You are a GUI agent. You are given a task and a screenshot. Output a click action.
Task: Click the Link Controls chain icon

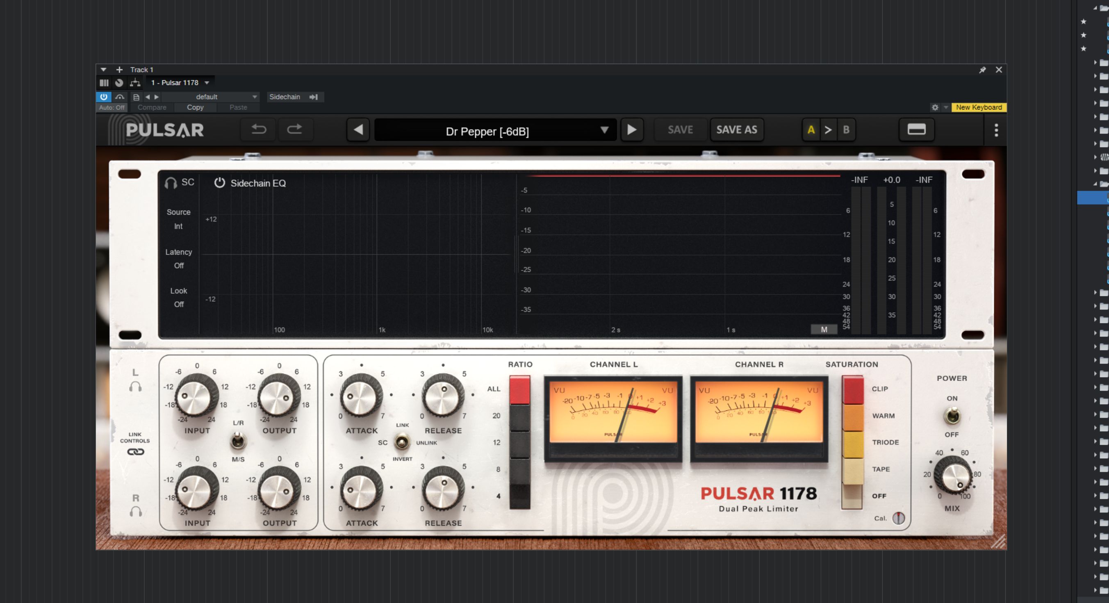point(135,452)
